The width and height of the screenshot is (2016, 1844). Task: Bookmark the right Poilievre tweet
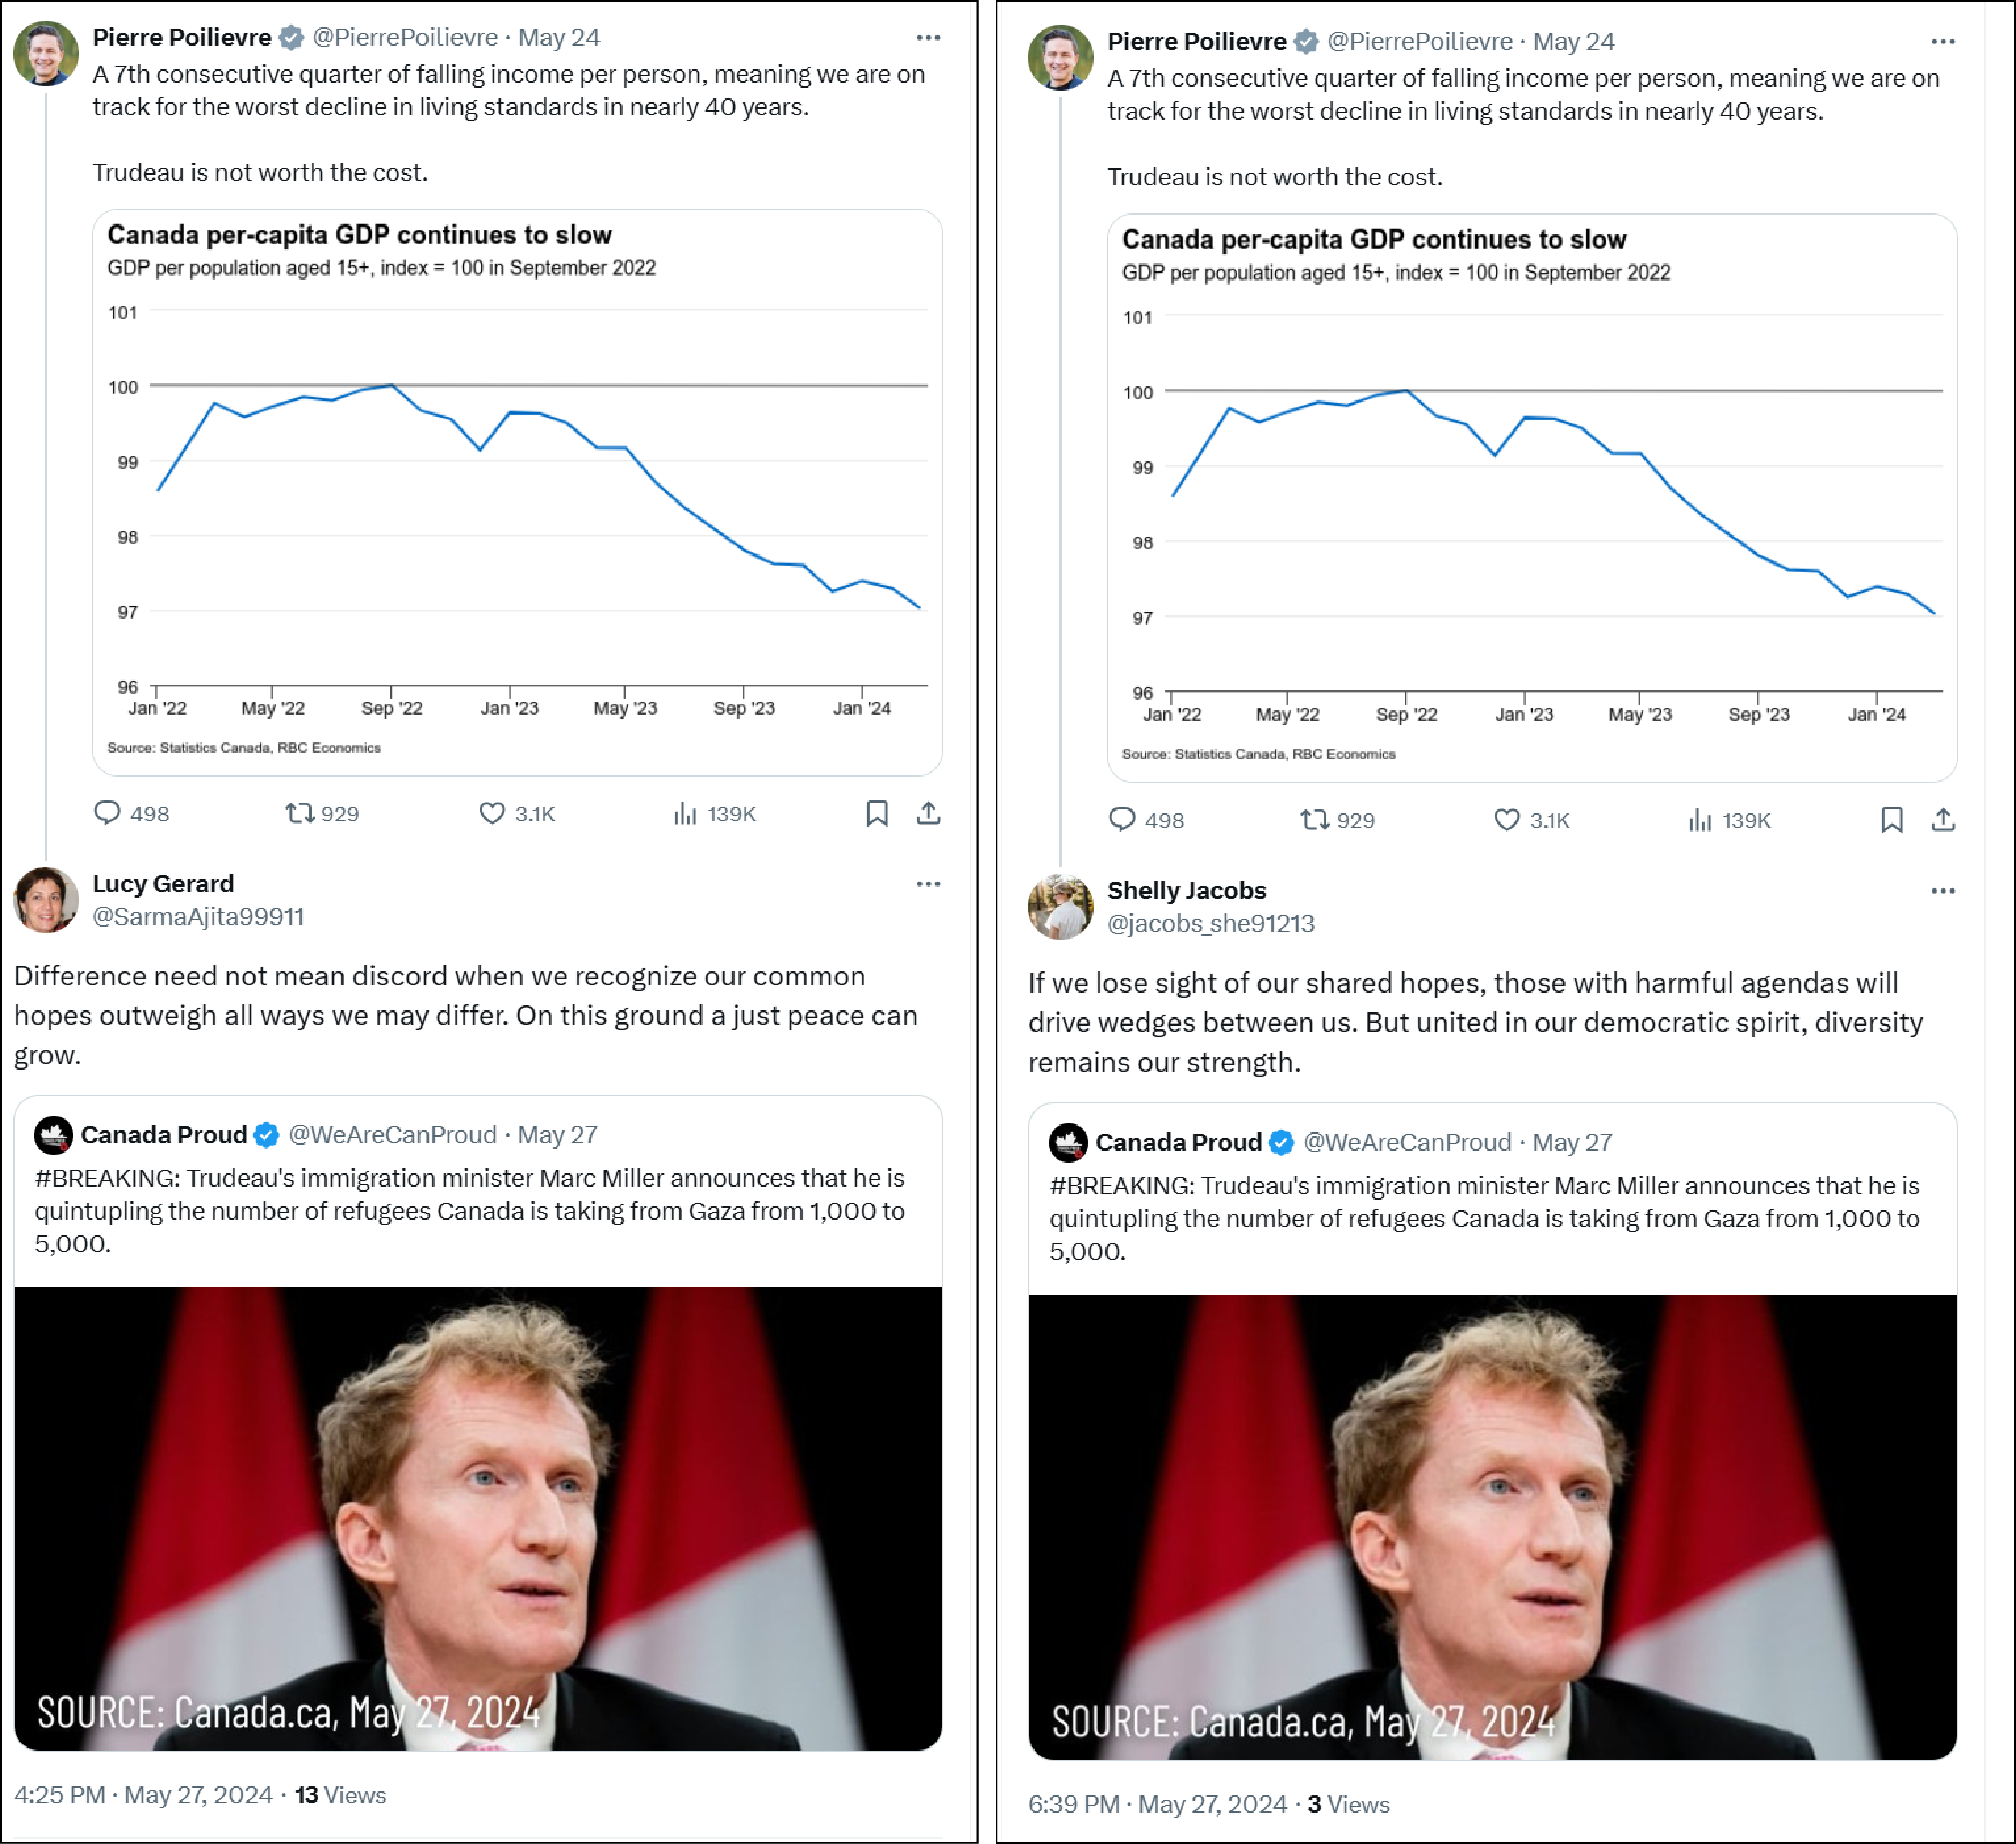click(x=1892, y=820)
